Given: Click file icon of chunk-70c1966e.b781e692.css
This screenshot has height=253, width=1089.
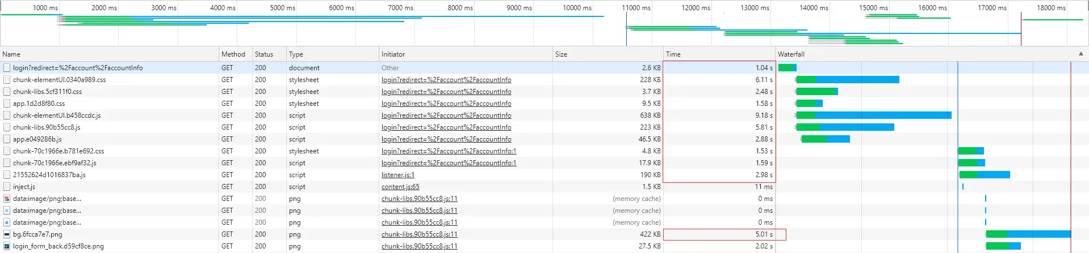Looking at the screenshot, I should (x=7, y=151).
